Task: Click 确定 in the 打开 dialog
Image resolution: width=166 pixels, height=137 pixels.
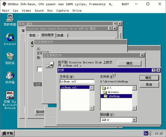Action: (x=149, y=78)
